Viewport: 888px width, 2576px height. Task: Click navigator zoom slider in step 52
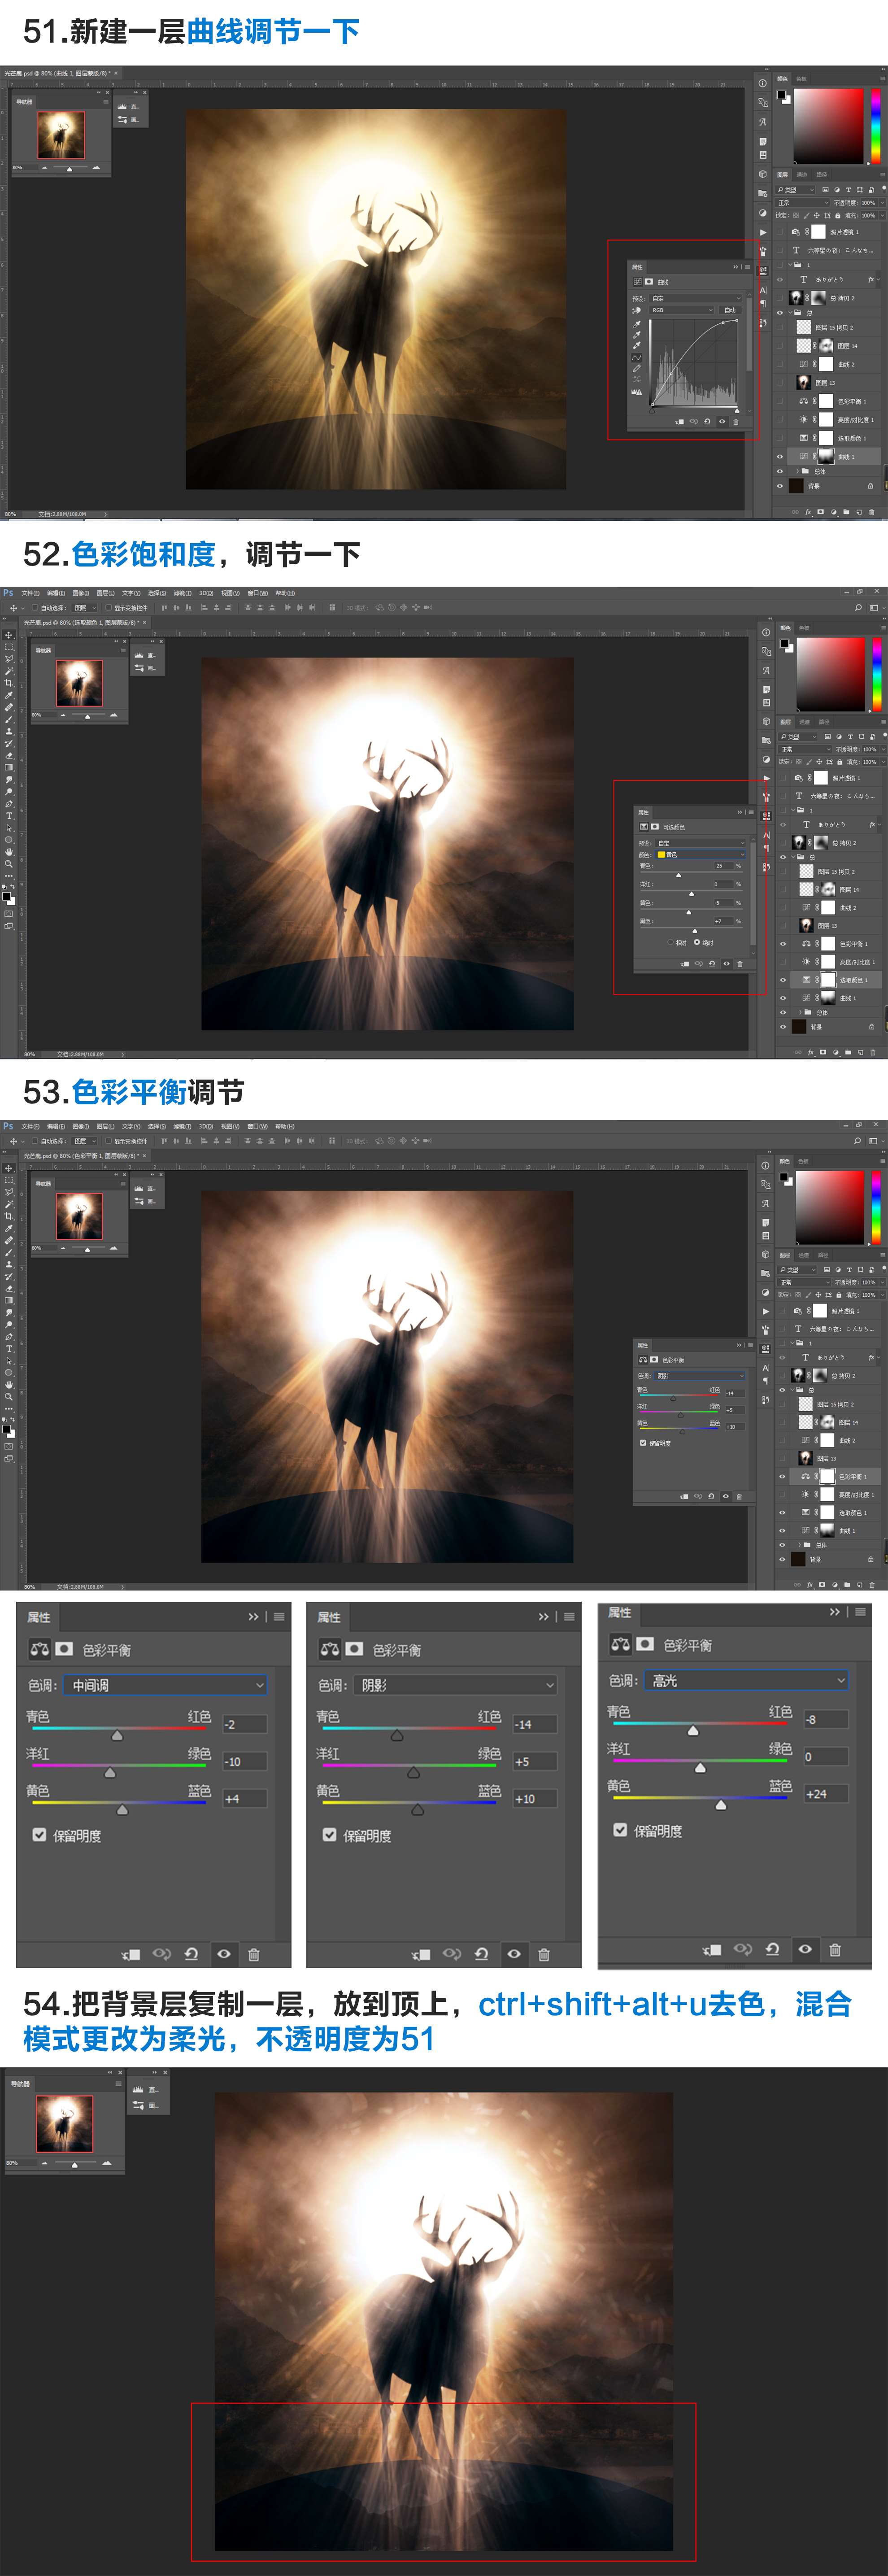tap(87, 715)
